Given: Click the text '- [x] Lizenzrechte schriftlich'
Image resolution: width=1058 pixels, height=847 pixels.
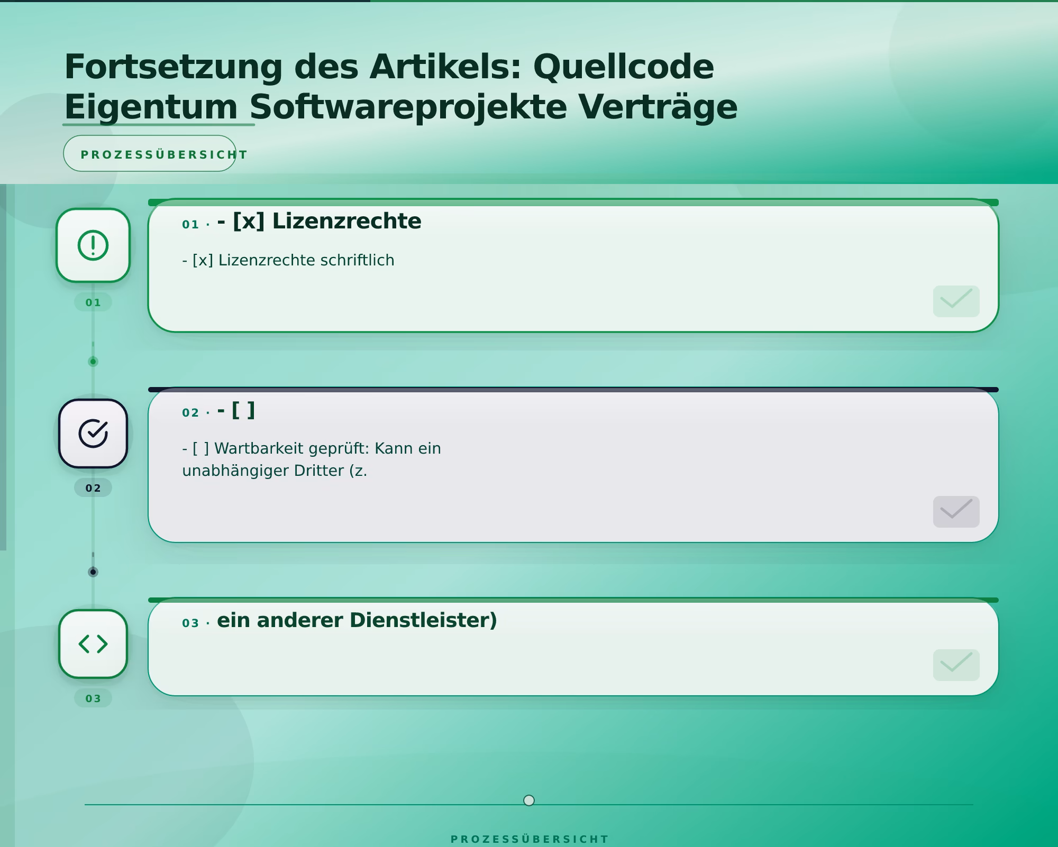Looking at the screenshot, I should point(288,260).
